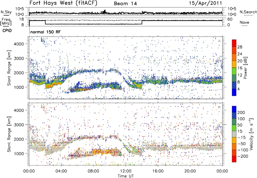
Task: Click the 'Beam 14' label
Action: click(x=125, y=4)
